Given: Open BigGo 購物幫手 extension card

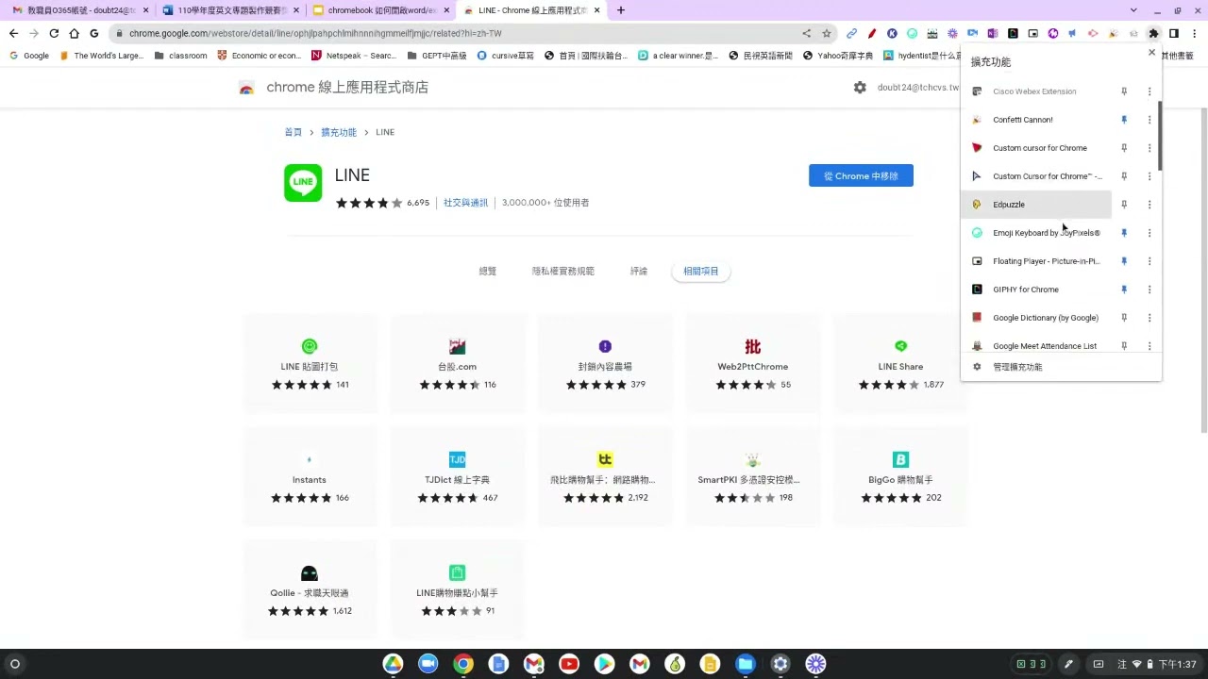Looking at the screenshot, I should (900, 478).
